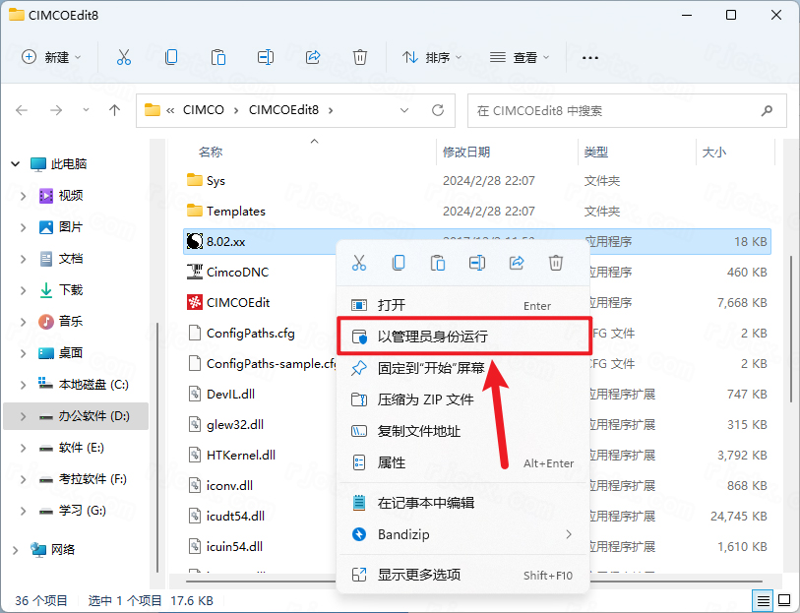Screen dimensions: 800x613
Task: Click the Cut icon in the context menu
Action: click(x=359, y=263)
